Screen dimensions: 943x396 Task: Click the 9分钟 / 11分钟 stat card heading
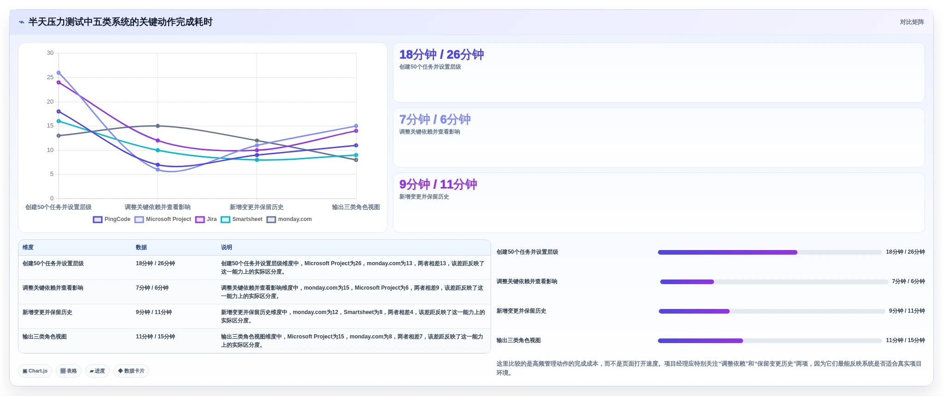(x=438, y=184)
